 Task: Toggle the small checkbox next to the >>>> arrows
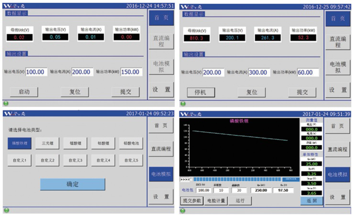191,179
